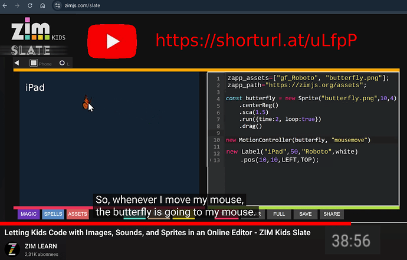Open the ZIM LEARN channel avatar
This screenshot has width=407, height=260.
coord(12,249)
